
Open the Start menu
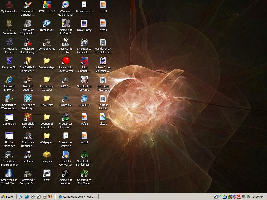pos(7,197)
